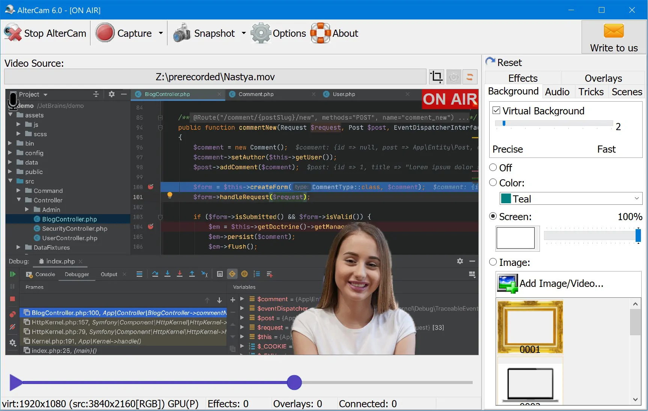The width and height of the screenshot is (648, 411).
Task: Open About with the lifebuoy icon
Action: (x=320, y=33)
